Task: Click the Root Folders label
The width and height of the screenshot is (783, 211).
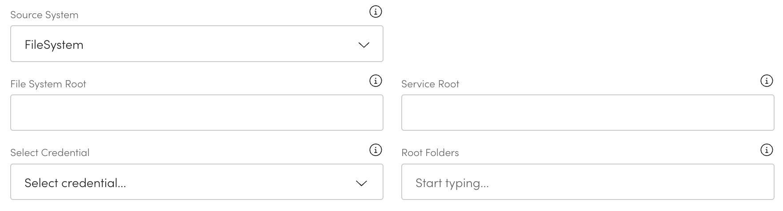Action: [x=430, y=153]
